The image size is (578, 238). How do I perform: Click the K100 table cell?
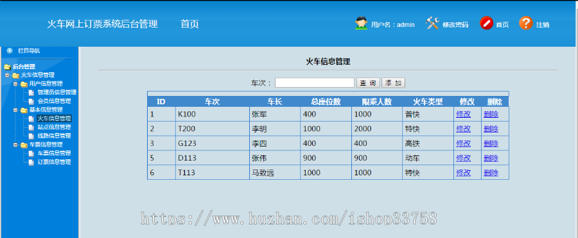click(x=213, y=115)
